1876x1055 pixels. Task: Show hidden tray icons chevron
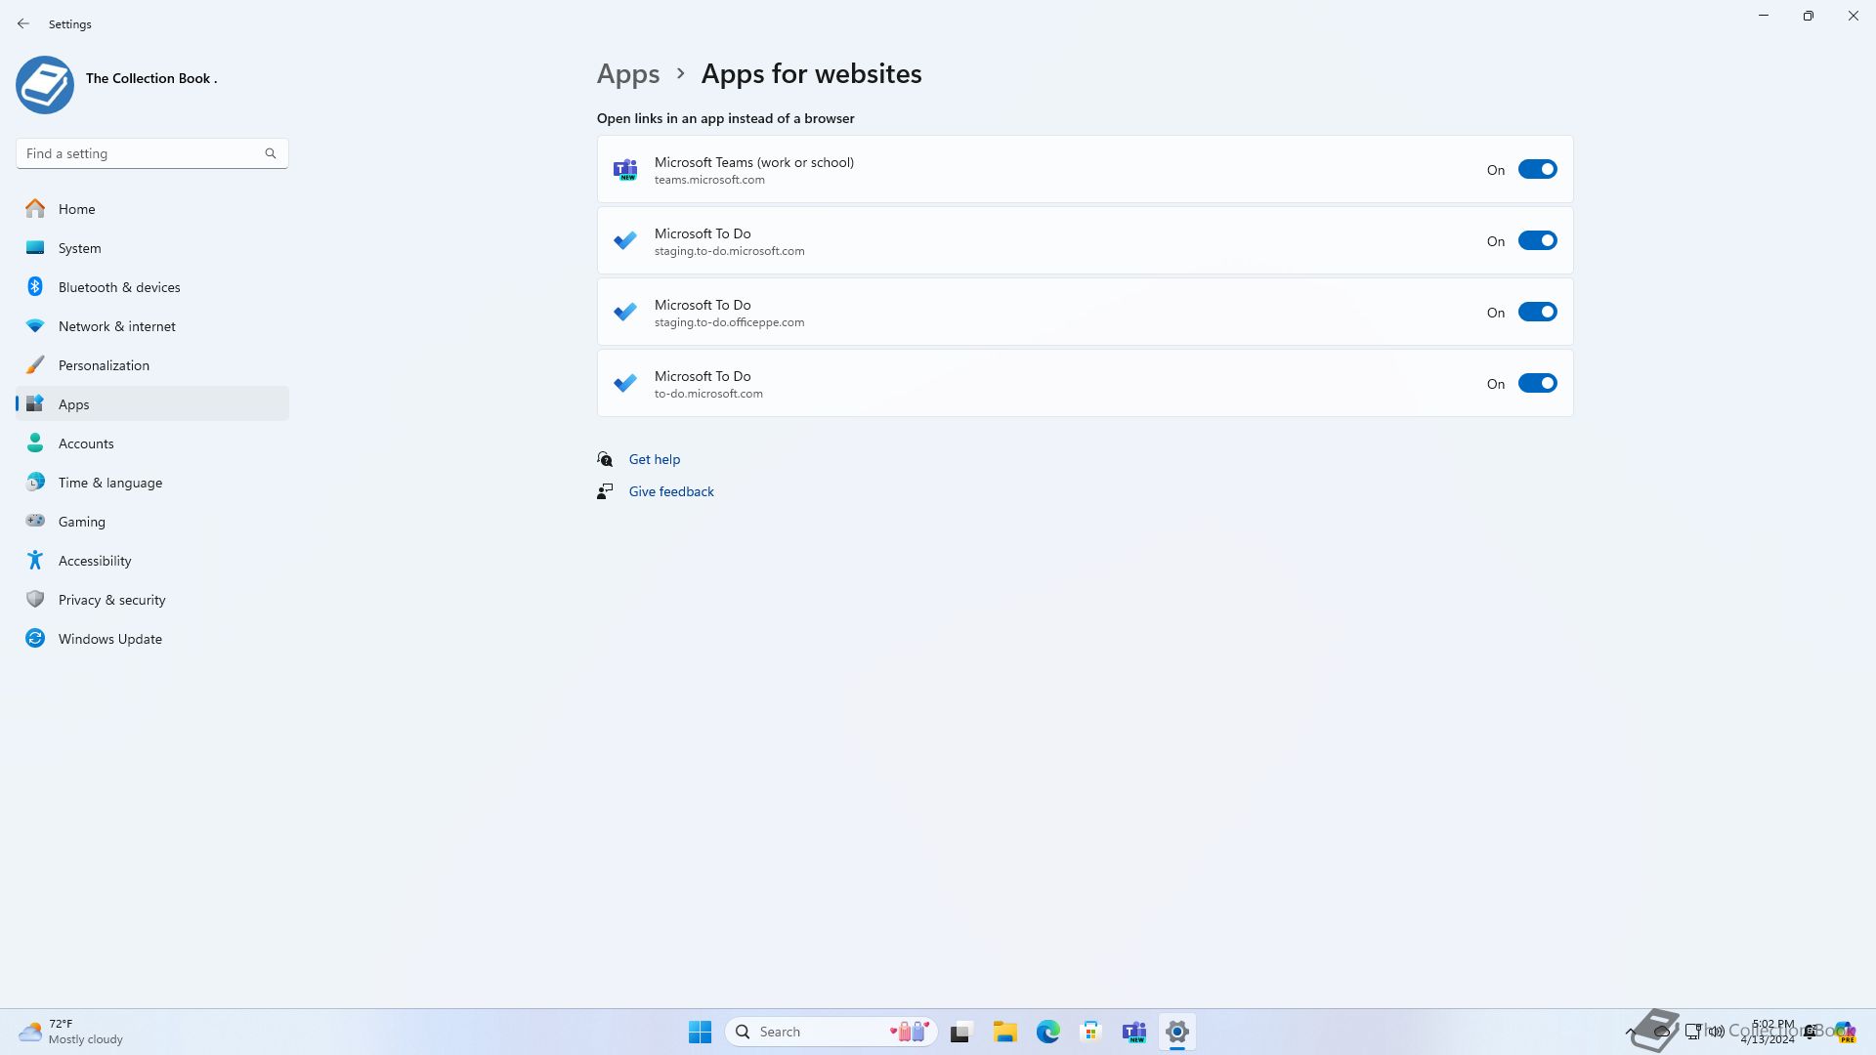pos(1630,1032)
